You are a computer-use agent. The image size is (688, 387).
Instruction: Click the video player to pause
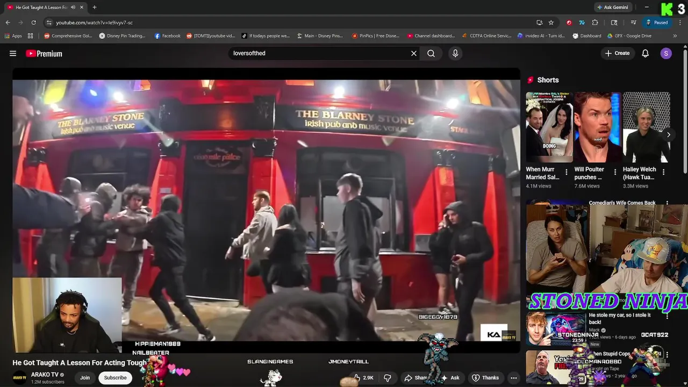[266, 210]
